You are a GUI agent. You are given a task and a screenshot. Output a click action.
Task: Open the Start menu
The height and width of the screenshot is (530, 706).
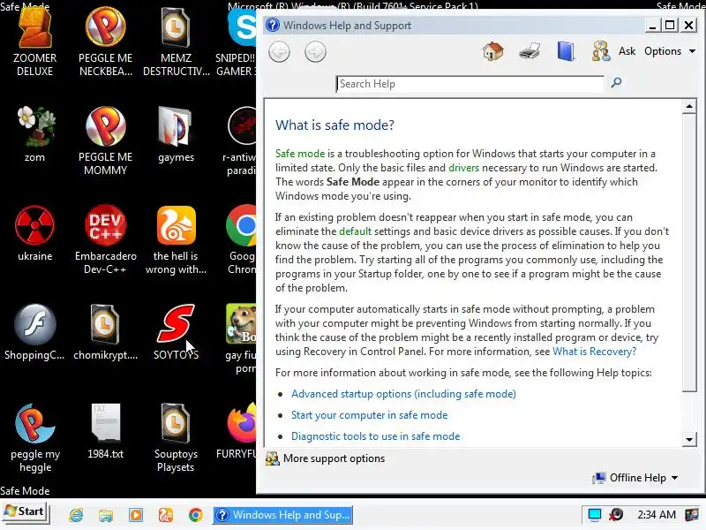pos(26,511)
